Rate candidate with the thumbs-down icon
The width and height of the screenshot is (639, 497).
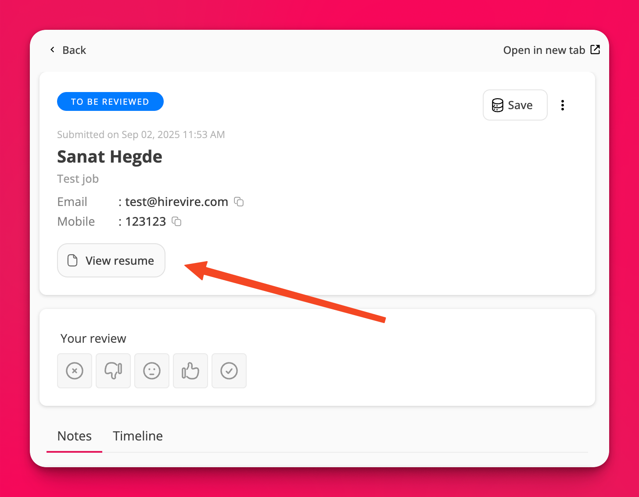pos(113,371)
